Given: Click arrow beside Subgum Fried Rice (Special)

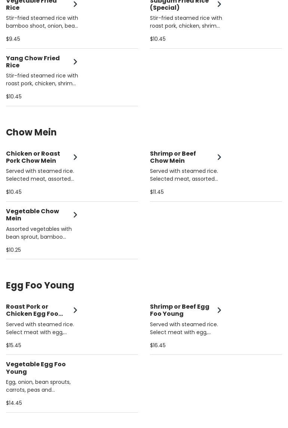Looking at the screenshot, I should pos(219,4).
